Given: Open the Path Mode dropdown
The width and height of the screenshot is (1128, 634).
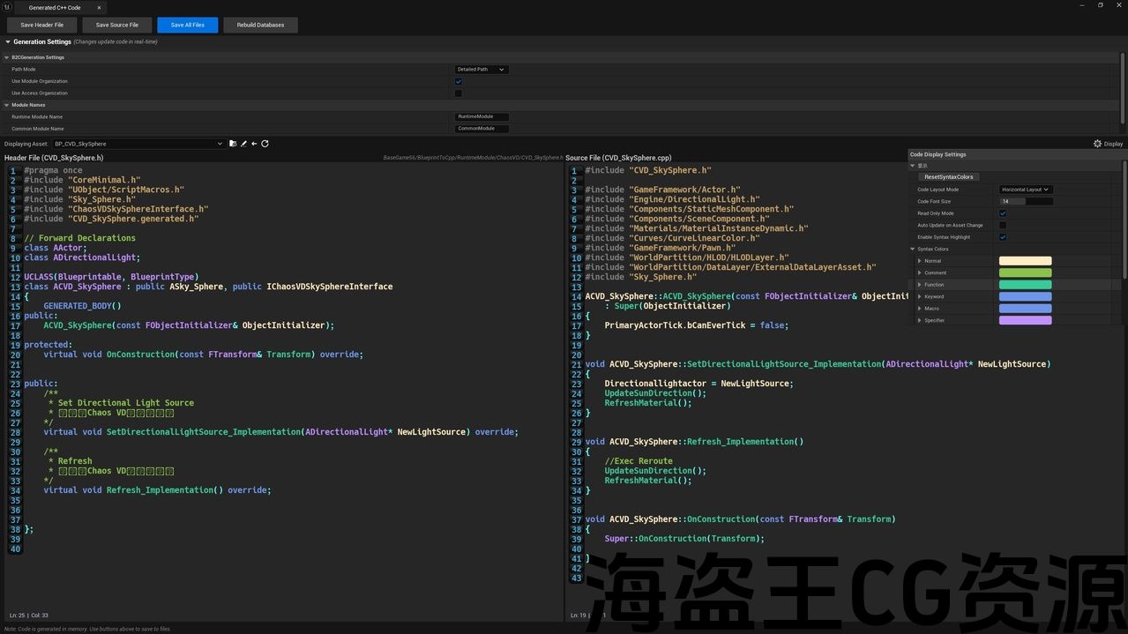Looking at the screenshot, I should click(x=482, y=70).
